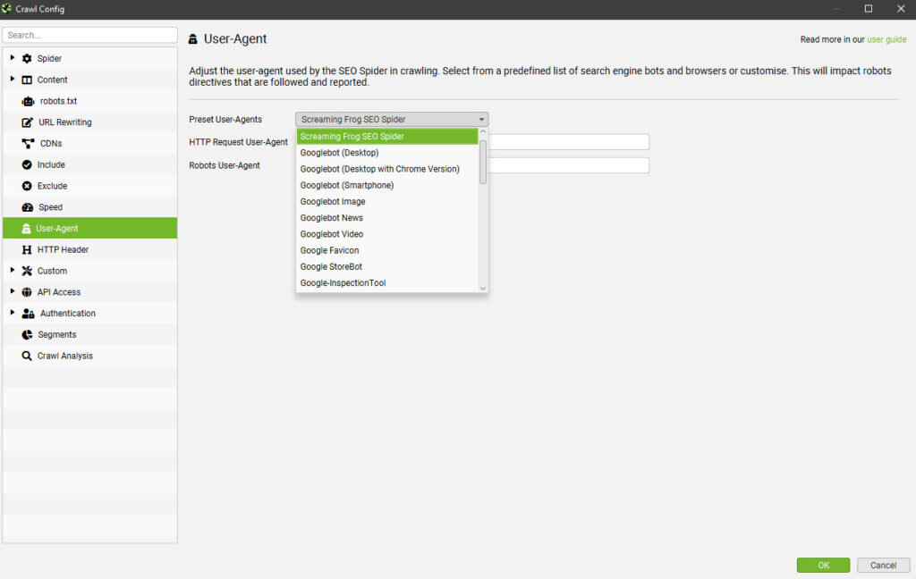Select Google Favicon preset
916x579 pixels.
[387, 251]
